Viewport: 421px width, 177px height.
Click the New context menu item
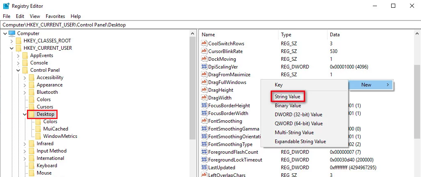(x=370, y=85)
